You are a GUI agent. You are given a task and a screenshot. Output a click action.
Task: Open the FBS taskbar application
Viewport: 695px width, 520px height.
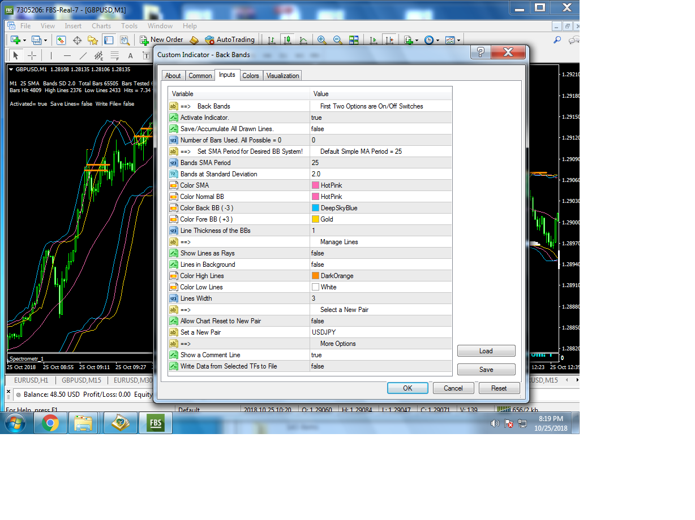156,423
